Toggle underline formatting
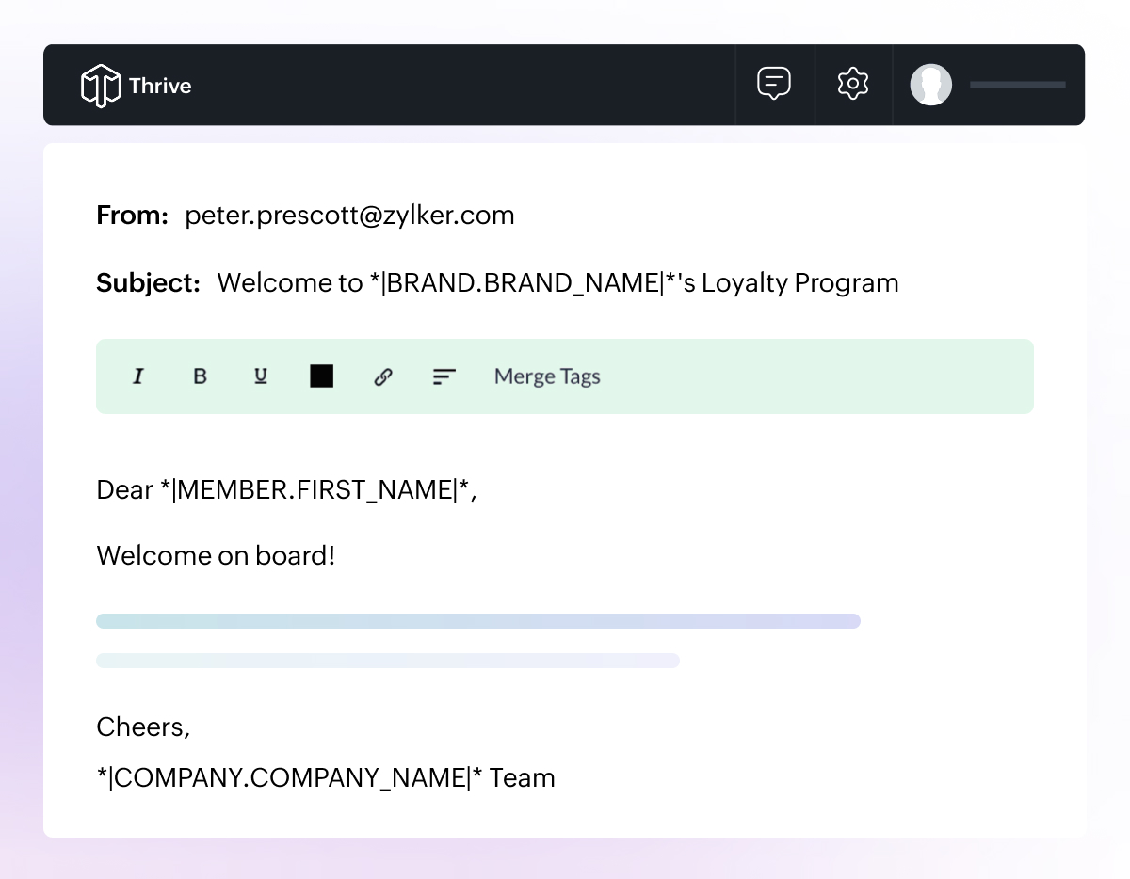The image size is (1130, 879). [261, 376]
